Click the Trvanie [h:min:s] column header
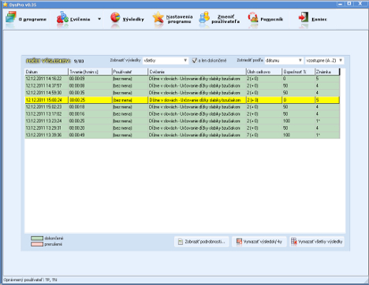The width and height of the screenshot is (369, 285). (x=90, y=72)
